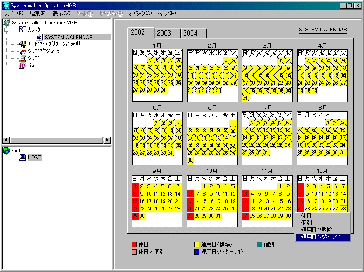Select October 31 in the 10月 calendar

pos(218,216)
